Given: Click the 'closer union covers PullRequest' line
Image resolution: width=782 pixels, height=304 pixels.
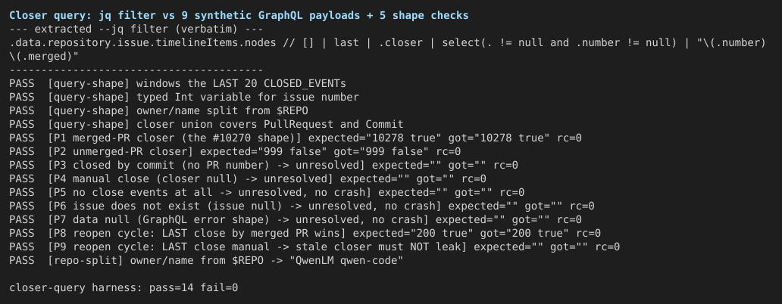Looking at the screenshot, I should click(x=206, y=124).
